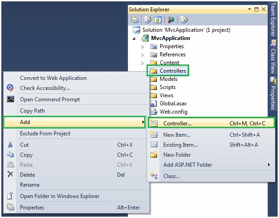
Task: Open the Solution Explorer window position dropdown
Action: pyautogui.click(x=249, y=9)
